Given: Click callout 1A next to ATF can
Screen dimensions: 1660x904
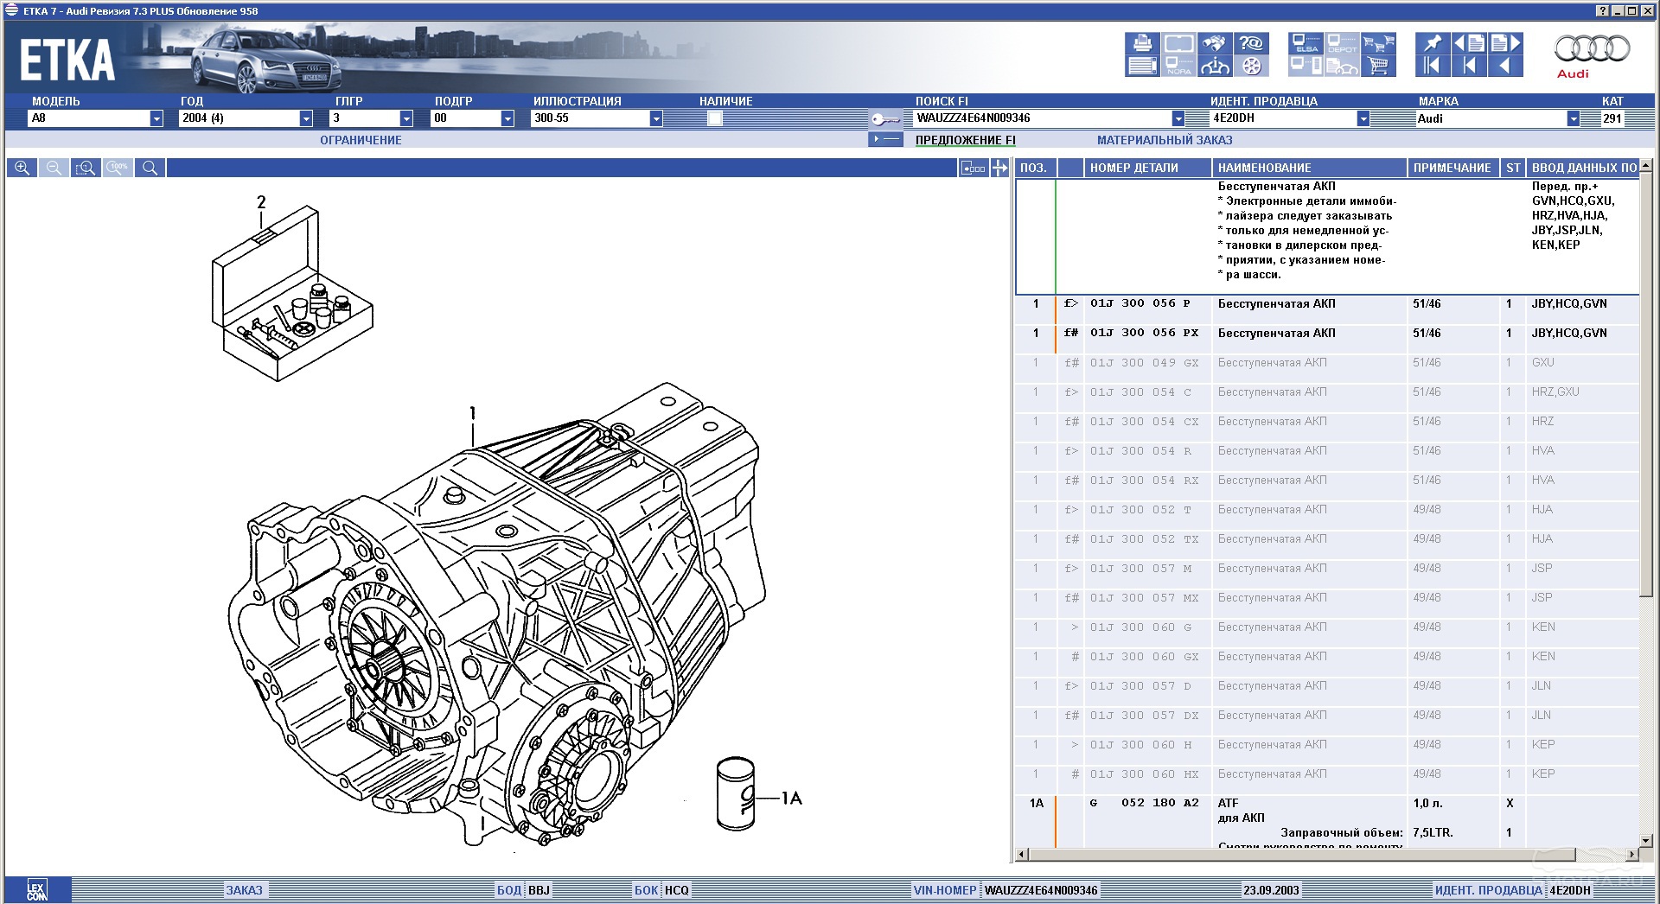Looking at the screenshot, I should coord(791,798).
